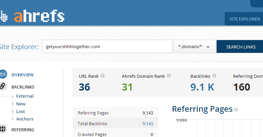The height and width of the screenshot is (137, 263).
Task: Click the Domain Rank value 31
Action: pyautogui.click(x=127, y=87)
